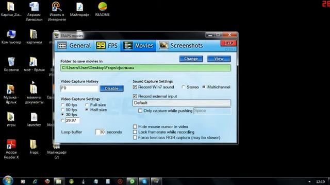Click the red HELP button
The width and height of the screenshot is (330, 185).
tap(228, 43)
